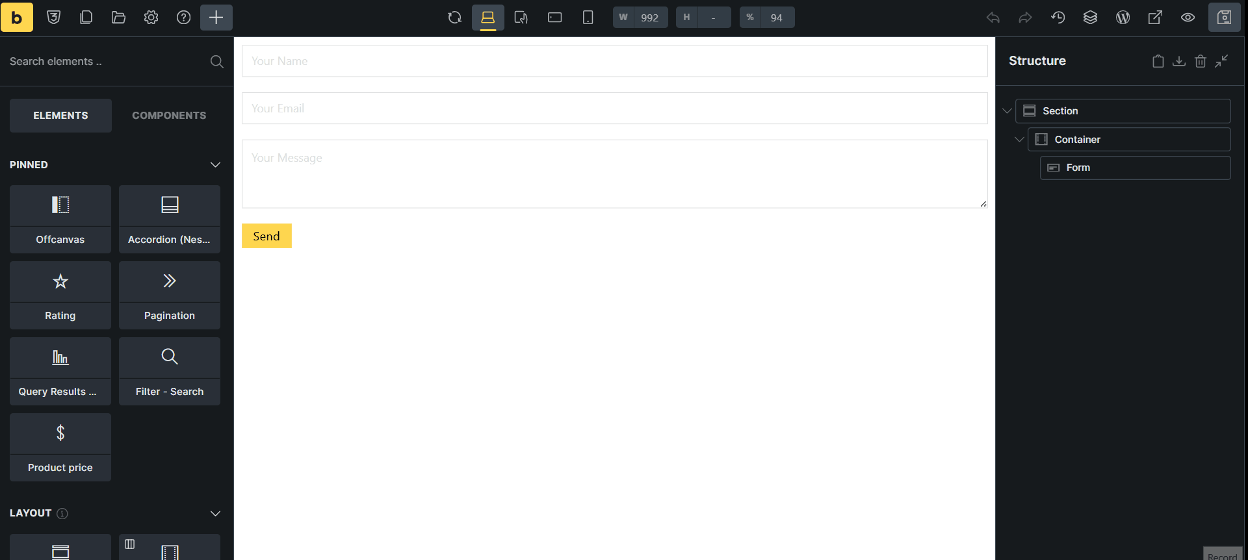Viewport: 1248px width, 560px height.
Task: Click the Bricks logo icon
Action: click(x=17, y=18)
